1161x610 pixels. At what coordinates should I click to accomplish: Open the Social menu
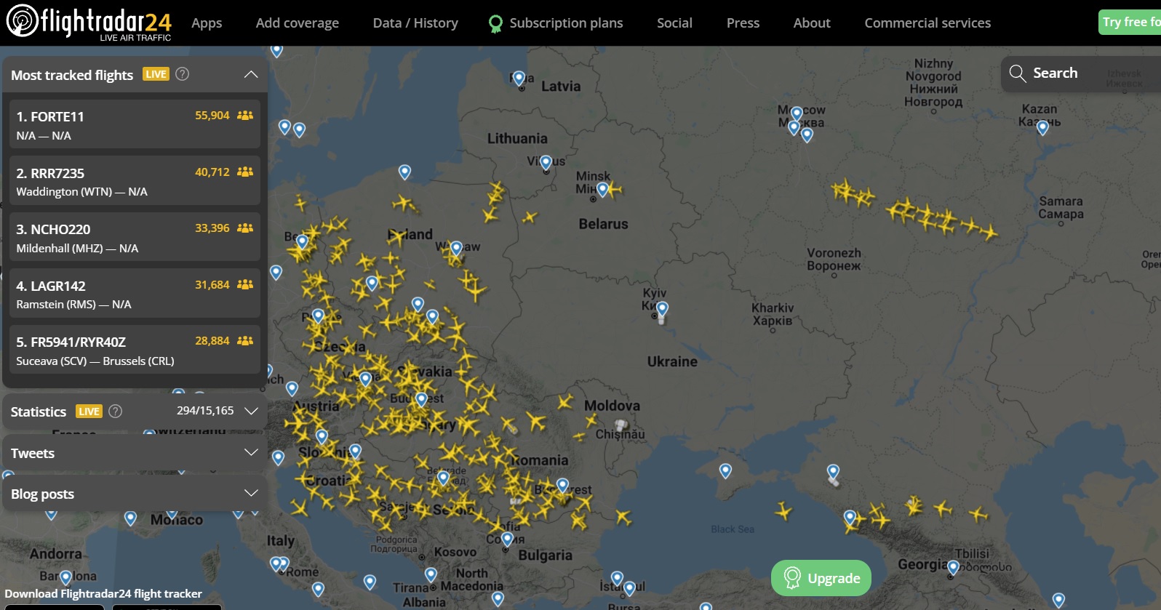click(674, 23)
